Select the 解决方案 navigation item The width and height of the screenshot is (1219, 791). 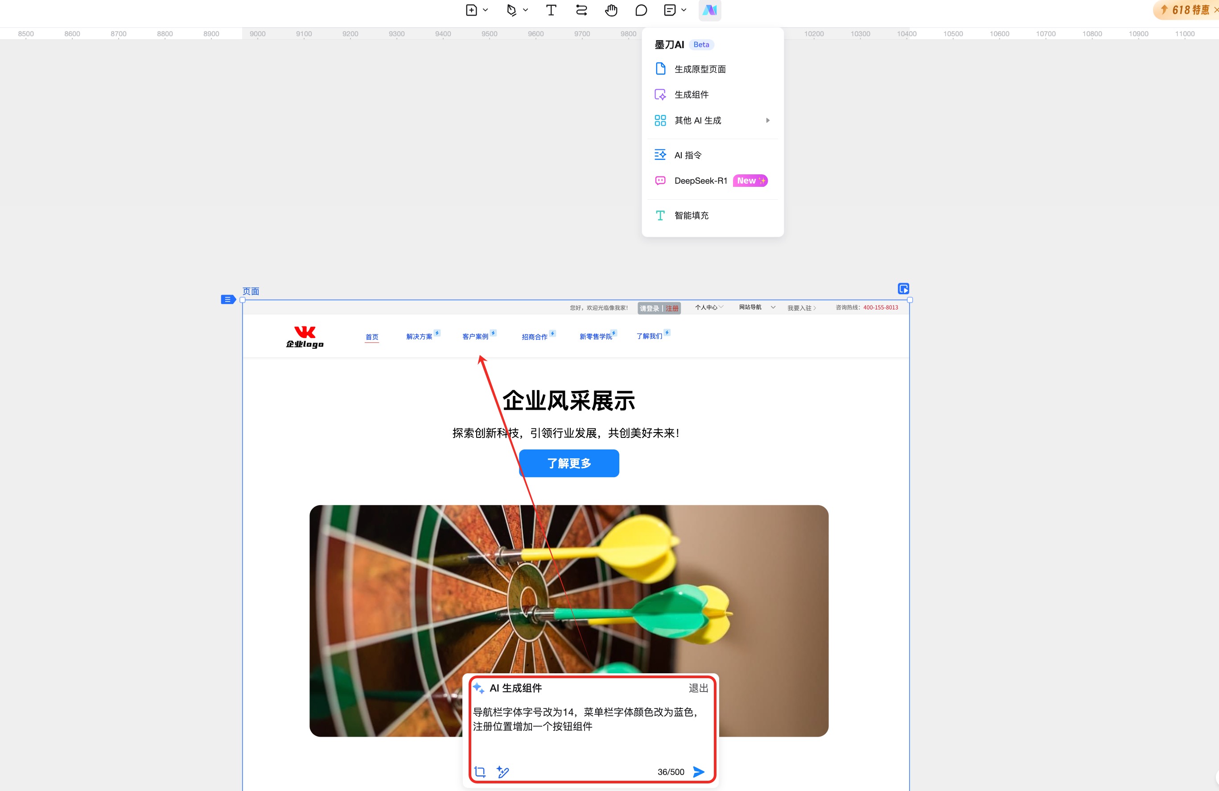[419, 337]
